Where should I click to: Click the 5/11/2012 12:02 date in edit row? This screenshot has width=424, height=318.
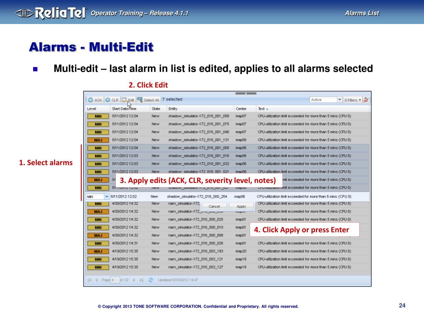coord(123,197)
